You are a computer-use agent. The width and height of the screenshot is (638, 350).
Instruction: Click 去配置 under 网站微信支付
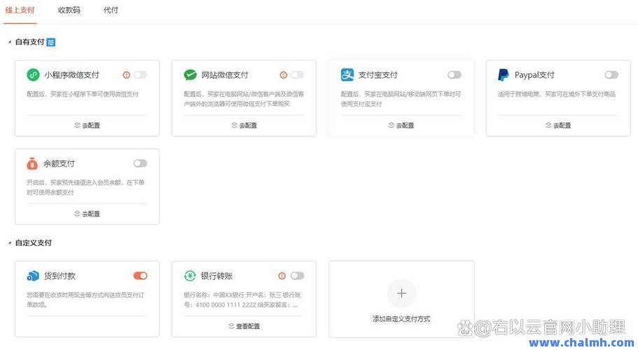tap(244, 125)
